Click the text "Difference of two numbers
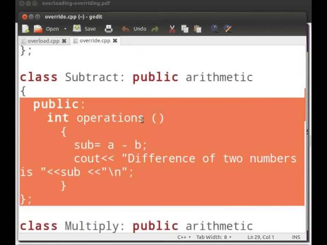The image size is (327, 245). [x=209, y=159]
